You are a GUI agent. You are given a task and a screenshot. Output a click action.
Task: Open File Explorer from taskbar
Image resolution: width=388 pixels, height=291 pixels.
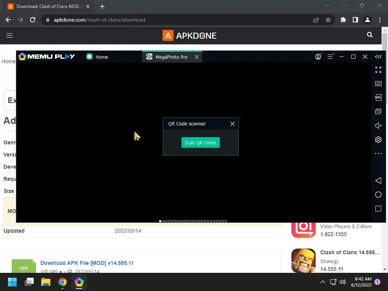(x=46, y=282)
